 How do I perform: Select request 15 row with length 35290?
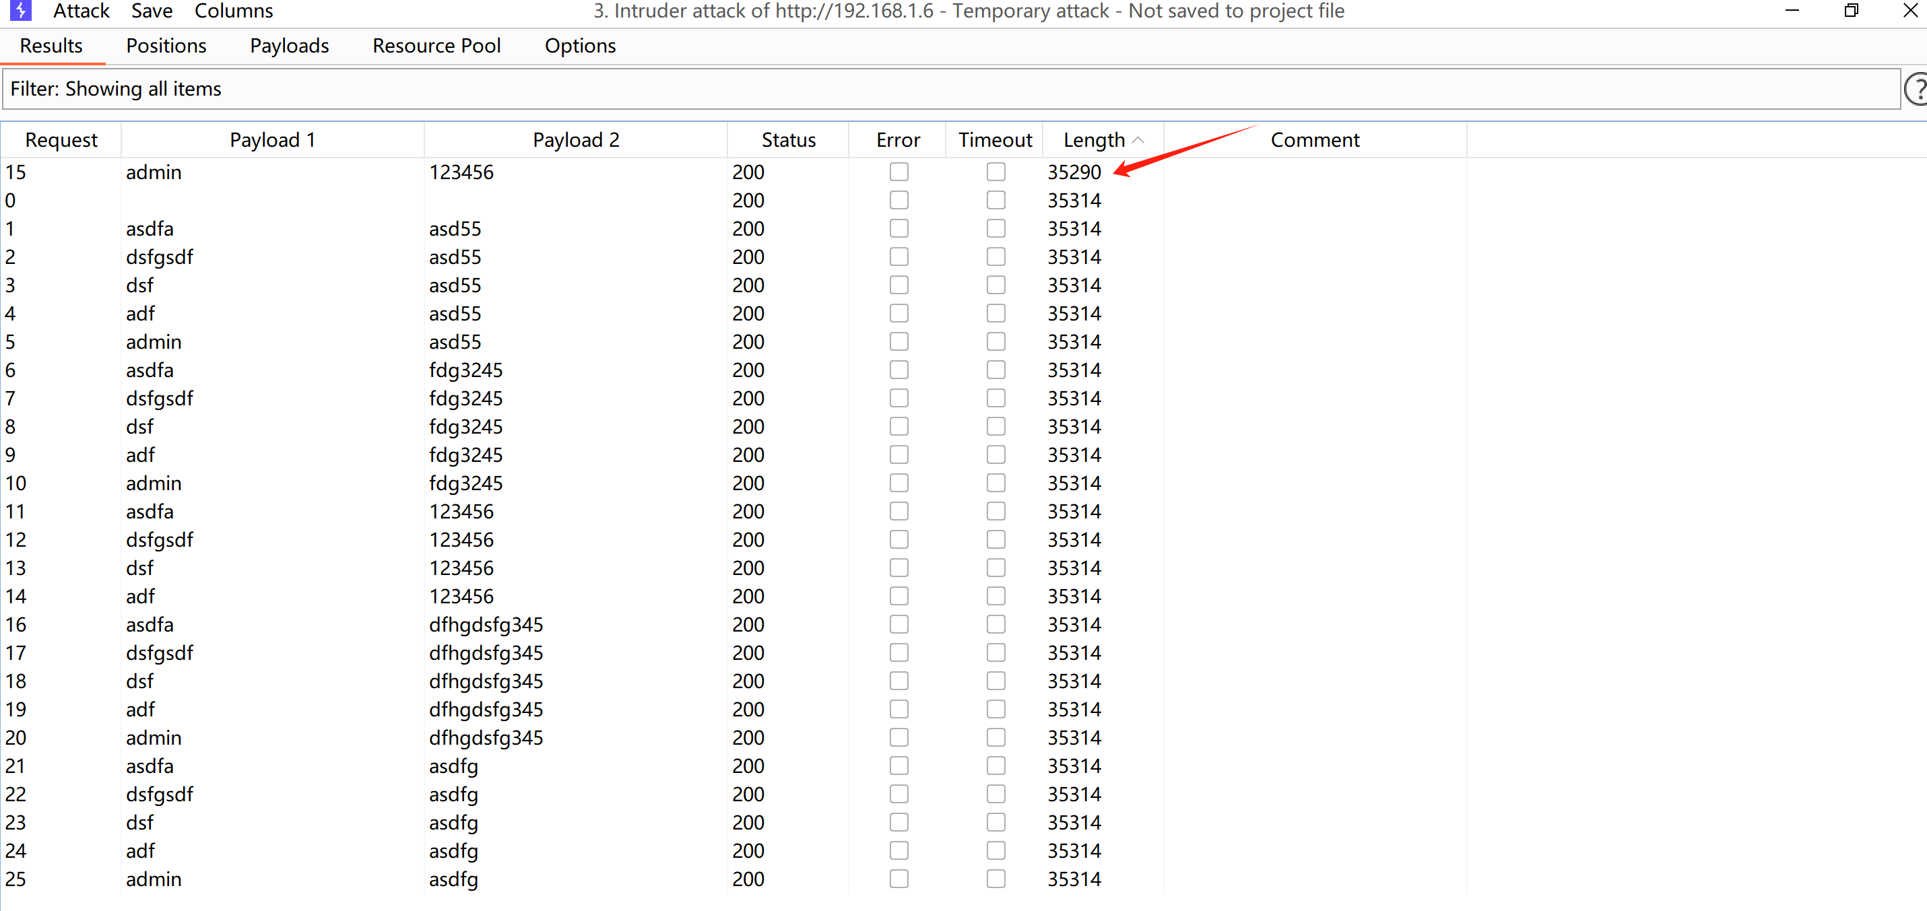pos(523,172)
